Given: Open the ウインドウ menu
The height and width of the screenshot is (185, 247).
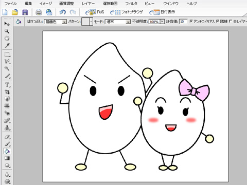Looking at the screenshot, I should [171, 4].
